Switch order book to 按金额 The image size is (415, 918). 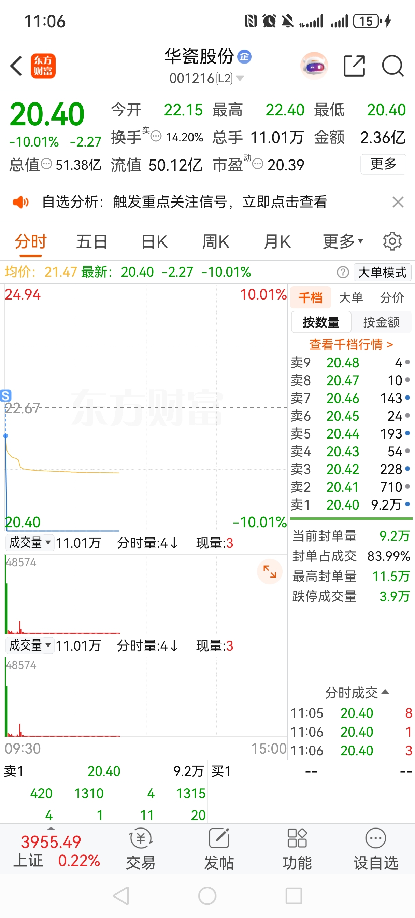tap(381, 322)
